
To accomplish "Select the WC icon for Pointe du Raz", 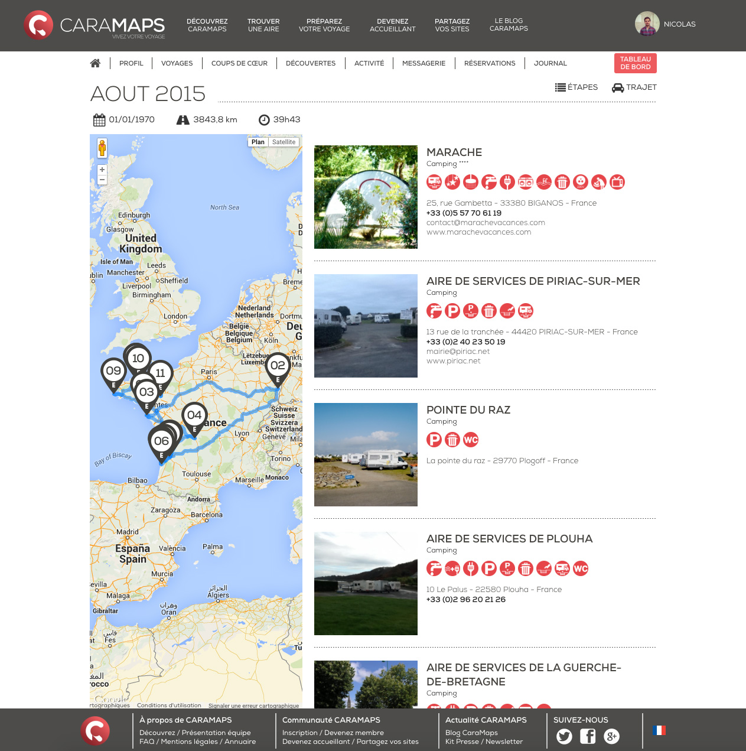I will [471, 440].
